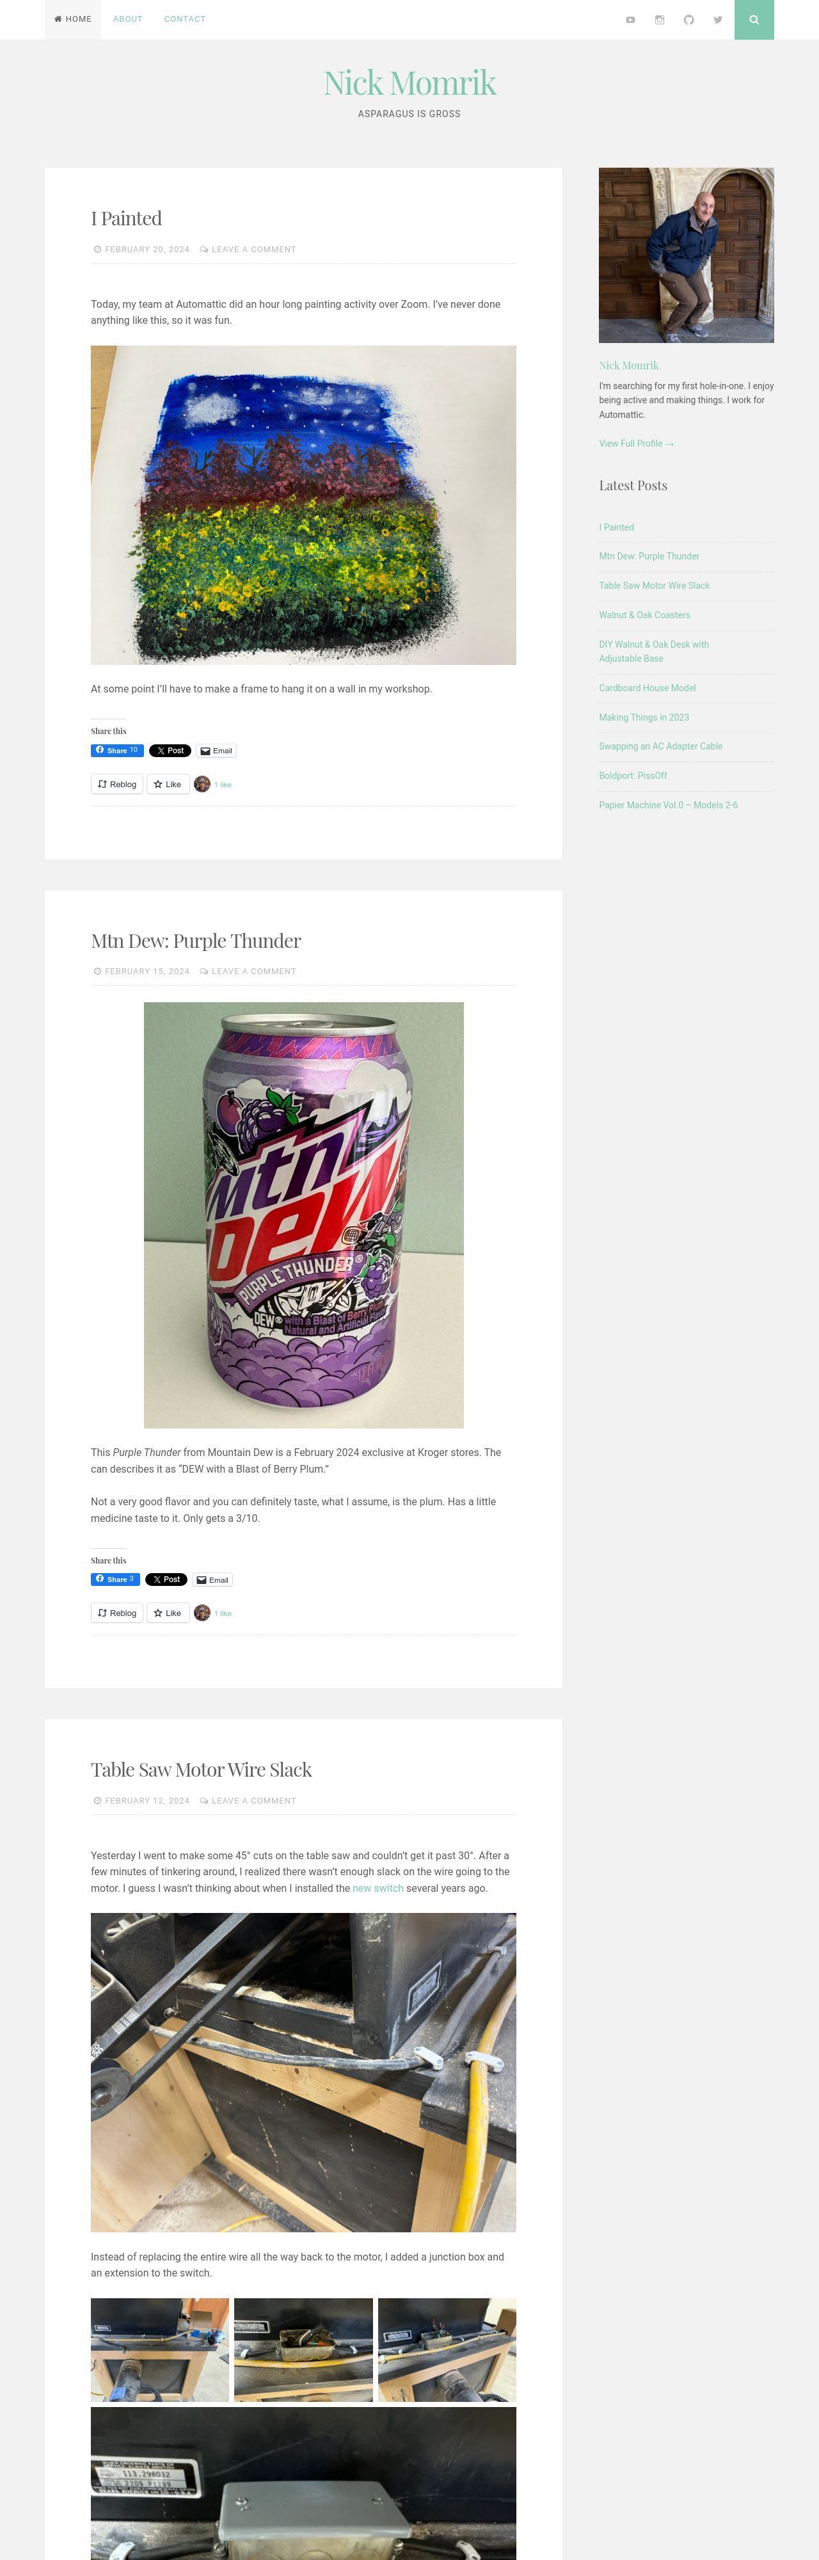Follow the 'new switch' link in table saw post
This screenshot has width=819, height=2560.
tap(378, 1888)
